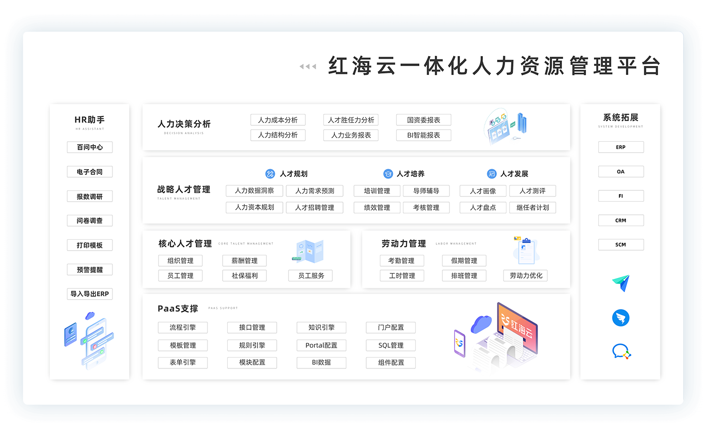Screen dimensions: 706x424
Task: Select 报数调研 button
Action: click(90, 196)
